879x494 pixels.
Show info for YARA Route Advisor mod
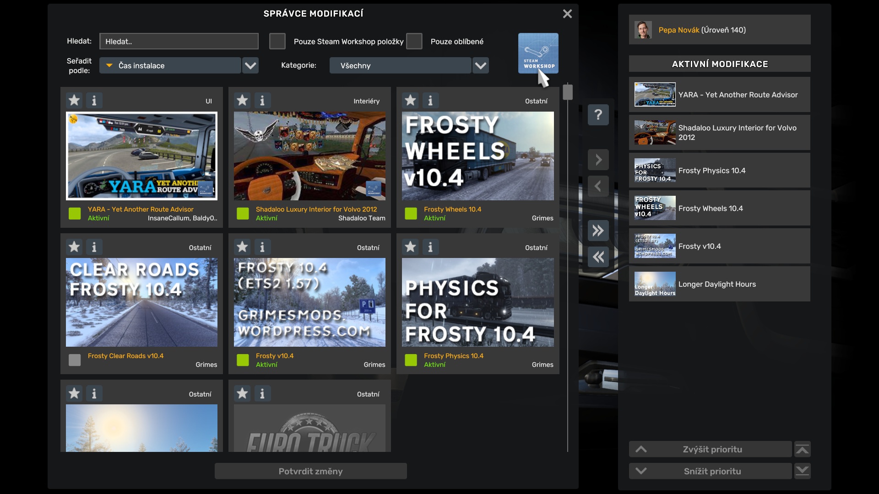click(x=94, y=100)
